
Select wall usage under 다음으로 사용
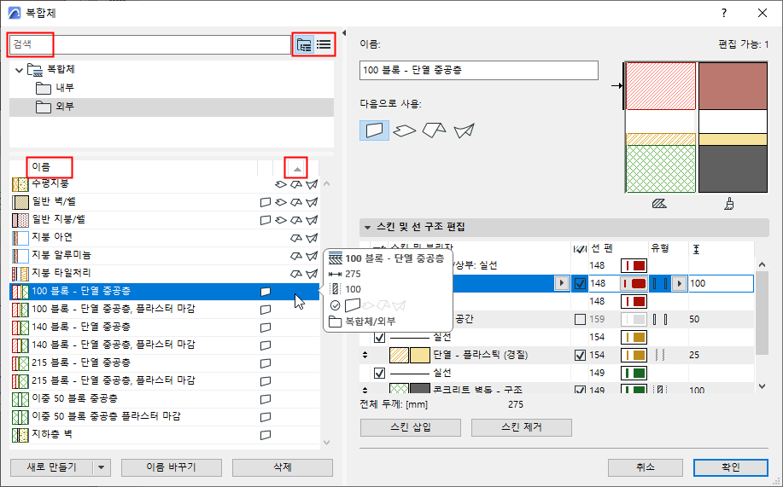pos(374,130)
